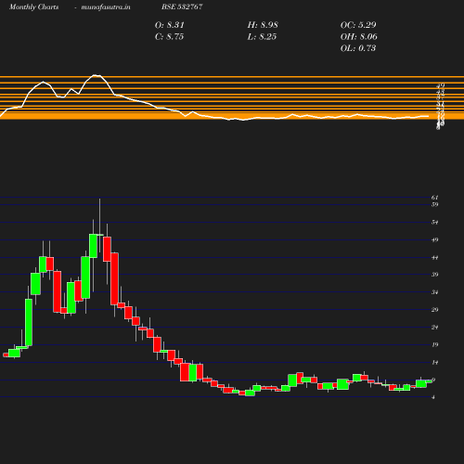This screenshot has width=464, height=464.
Task: Click the price axis label 14
Action: click(434, 362)
